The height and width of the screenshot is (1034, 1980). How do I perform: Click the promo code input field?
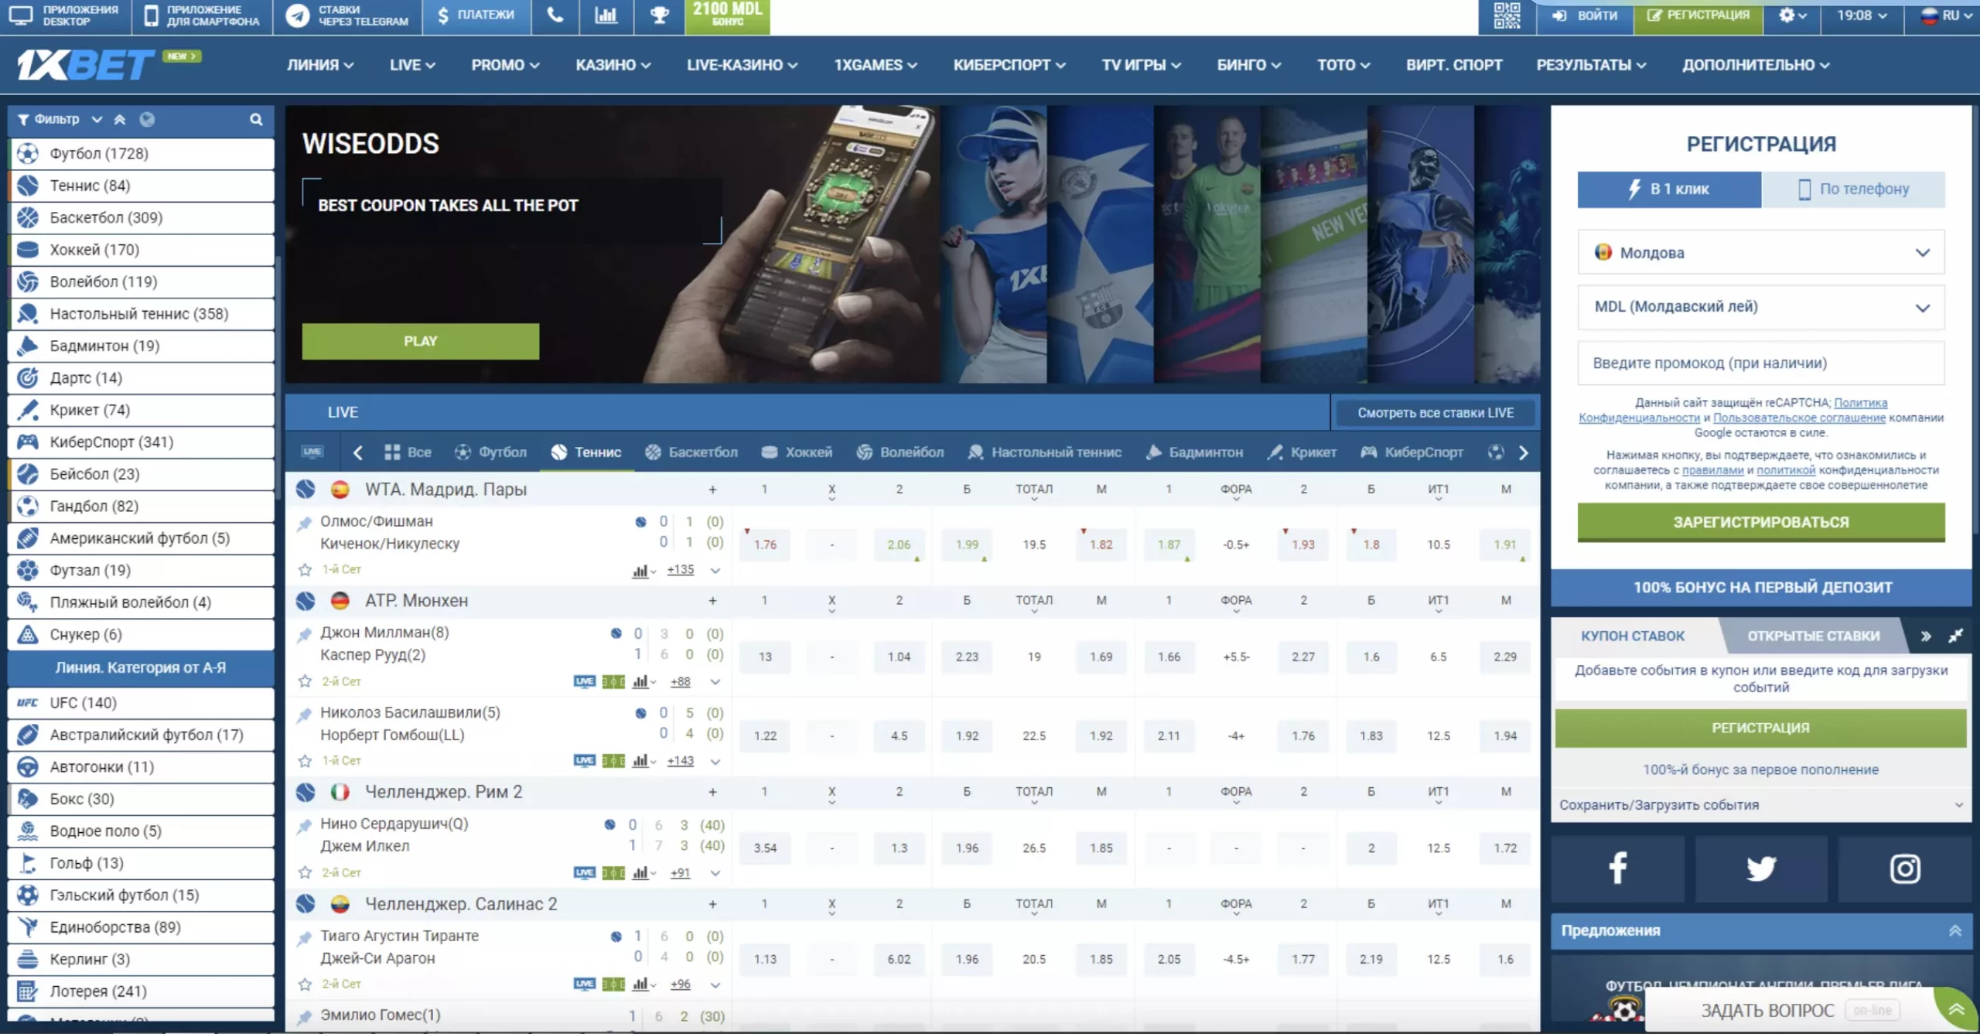(x=1760, y=363)
